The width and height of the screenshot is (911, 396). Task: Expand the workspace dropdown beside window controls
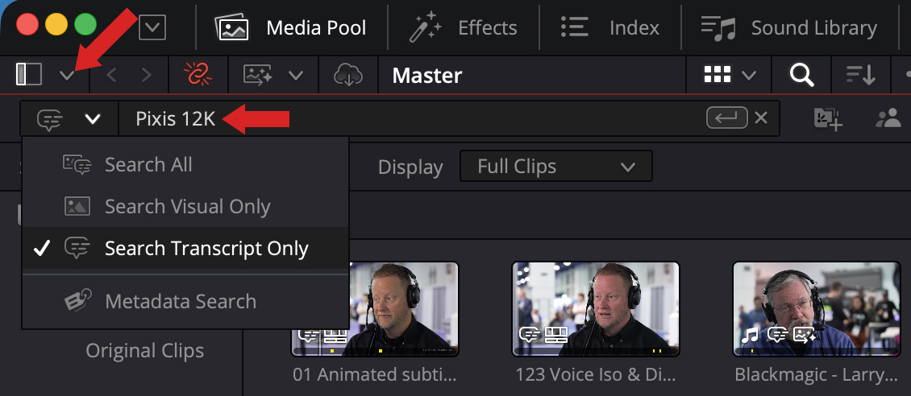152,27
